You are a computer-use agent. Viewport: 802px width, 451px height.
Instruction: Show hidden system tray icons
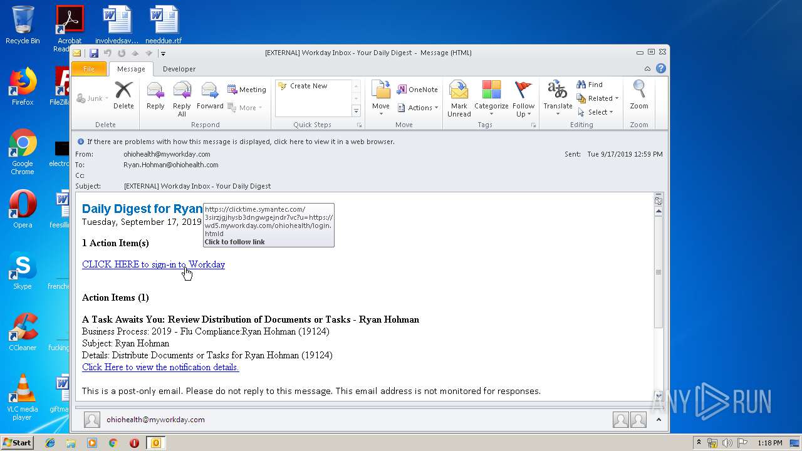(699, 443)
